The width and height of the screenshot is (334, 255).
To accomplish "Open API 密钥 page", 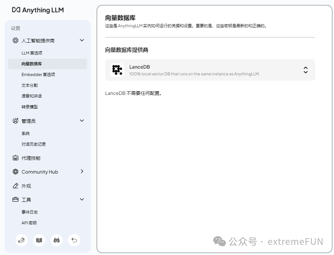I will coord(29,223).
